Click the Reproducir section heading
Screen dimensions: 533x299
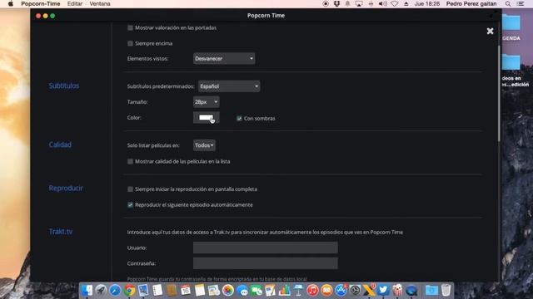click(x=66, y=189)
